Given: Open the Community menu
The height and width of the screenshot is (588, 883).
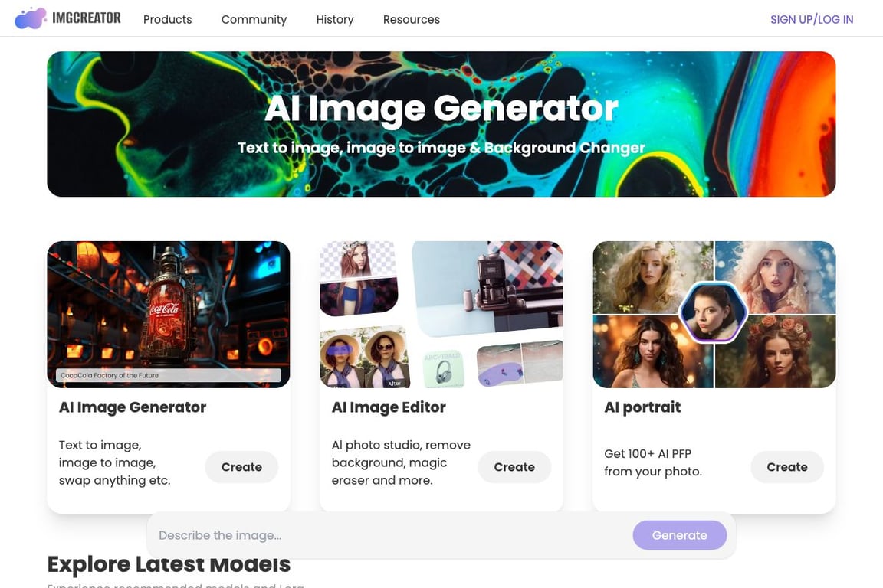Looking at the screenshot, I should [x=254, y=19].
